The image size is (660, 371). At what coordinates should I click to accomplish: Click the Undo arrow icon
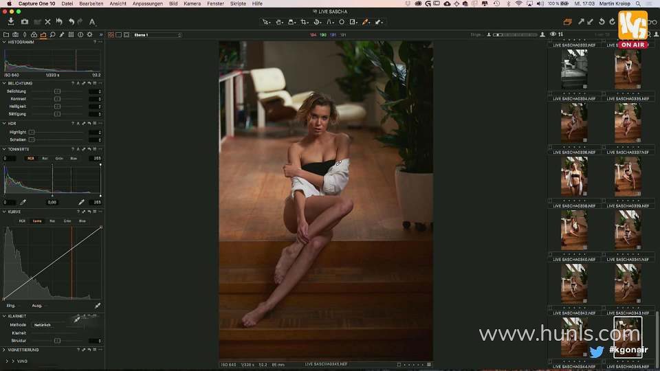pyautogui.click(x=71, y=21)
